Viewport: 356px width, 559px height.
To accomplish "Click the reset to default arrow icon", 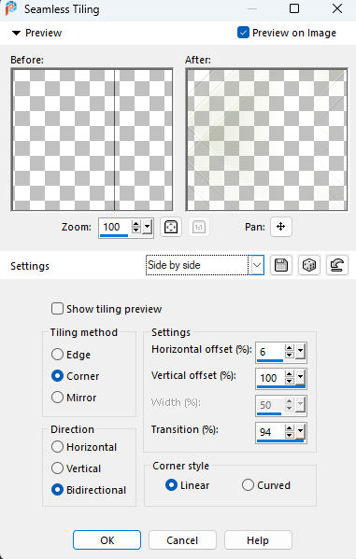I will [x=337, y=265].
